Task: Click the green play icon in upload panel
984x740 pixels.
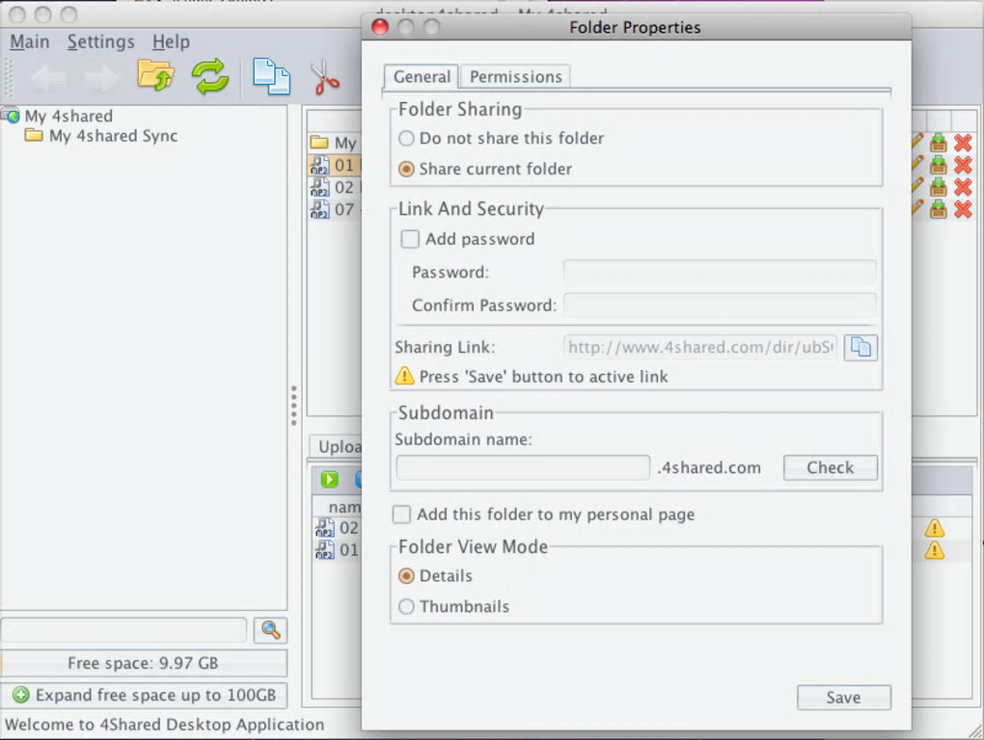Action: click(330, 479)
